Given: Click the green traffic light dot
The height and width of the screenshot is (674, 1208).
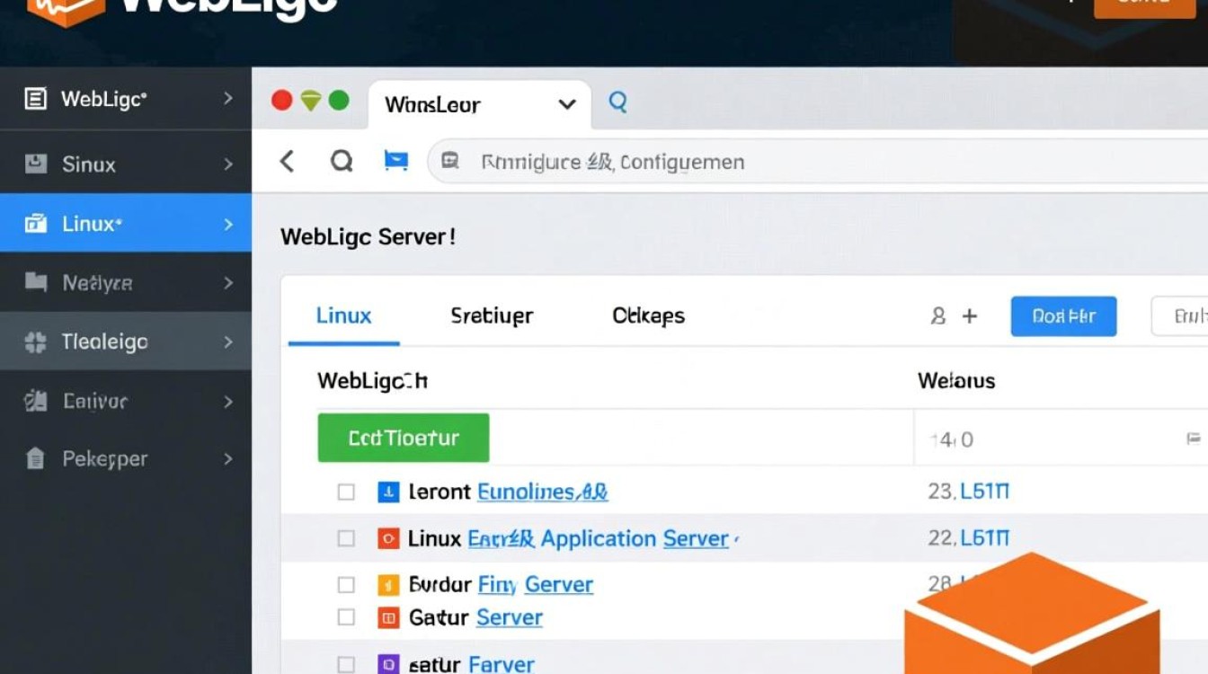Looking at the screenshot, I should (339, 101).
